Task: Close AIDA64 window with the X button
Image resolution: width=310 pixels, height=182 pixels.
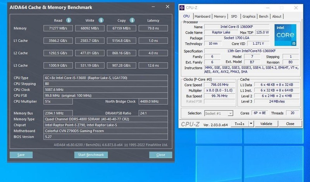Action: [x=167, y=7]
